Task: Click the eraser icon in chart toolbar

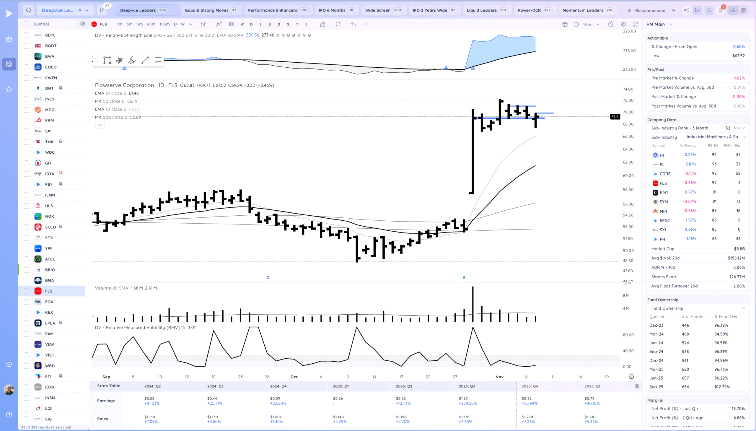Action: pyautogui.click(x=322, y=24)
